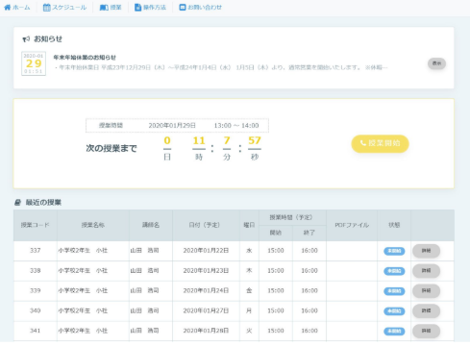Image resolution: width=470 pixels, height=346 pixels.
Task: Click lesson code cell 337
Action: coord(36,251)
